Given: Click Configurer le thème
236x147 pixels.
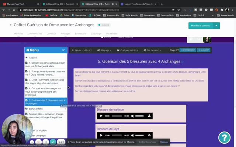Looking at the screenshot, I should click(x=127, y=50).
